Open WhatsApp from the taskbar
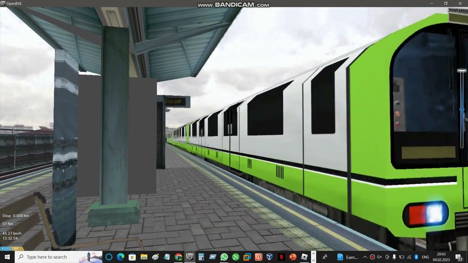This screenshot has height=263, width=468. [x=224, y=257]
